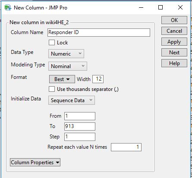Click the Next button
The height and width of the screenshot is (178, 192).
174,53
